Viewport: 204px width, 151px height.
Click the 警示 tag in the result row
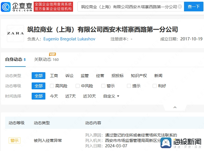coord(15,140)
